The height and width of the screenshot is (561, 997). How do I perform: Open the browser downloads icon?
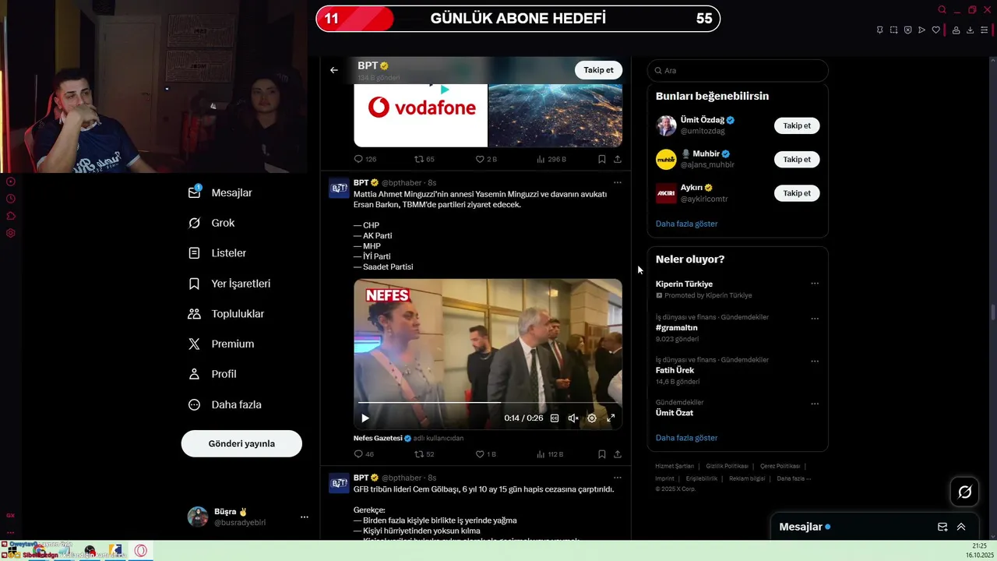tap(970, 30)
